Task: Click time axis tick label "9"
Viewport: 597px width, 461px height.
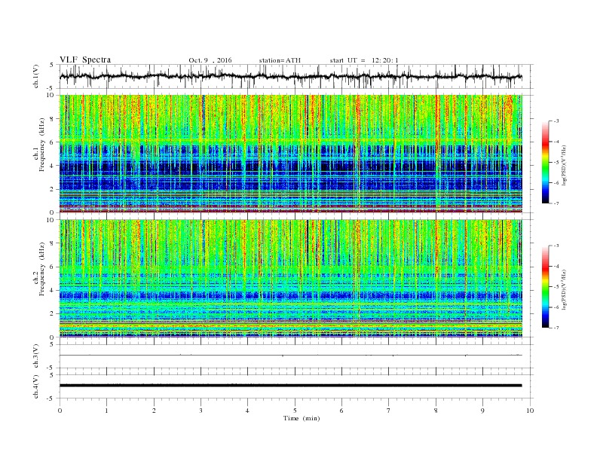Action: tap(482, 411)
